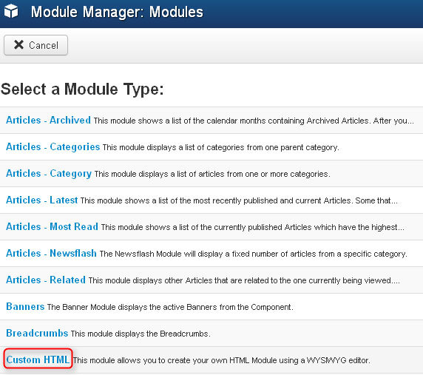Click the X icon on Cancel
The image size is (423, 375).
pos(19,45)
